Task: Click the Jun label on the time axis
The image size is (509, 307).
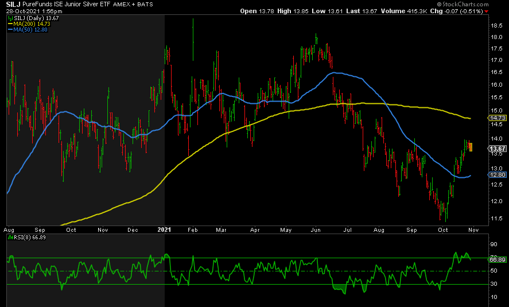Action: pos(316,229)
